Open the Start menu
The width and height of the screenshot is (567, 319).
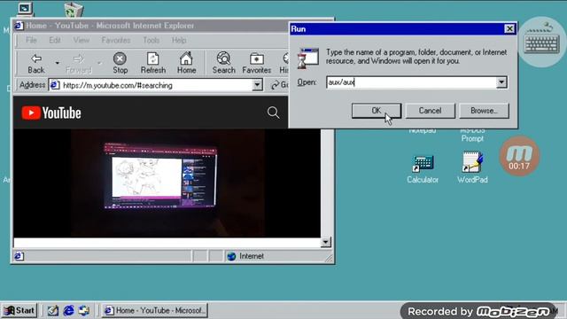tap(19, 310)
